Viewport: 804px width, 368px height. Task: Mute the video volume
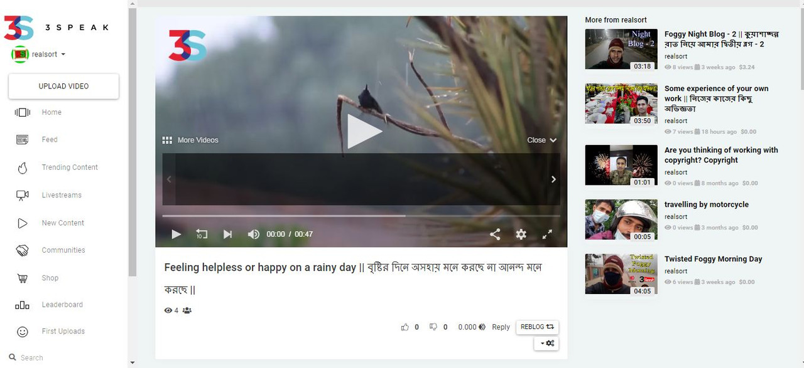[253, 234]
